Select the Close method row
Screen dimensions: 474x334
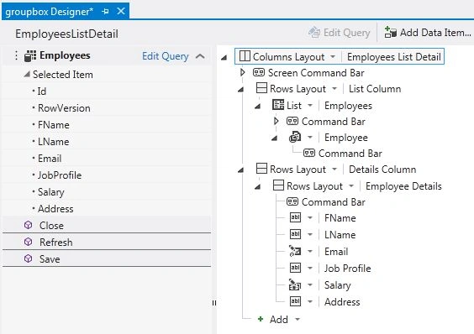(x=107, y=225)
